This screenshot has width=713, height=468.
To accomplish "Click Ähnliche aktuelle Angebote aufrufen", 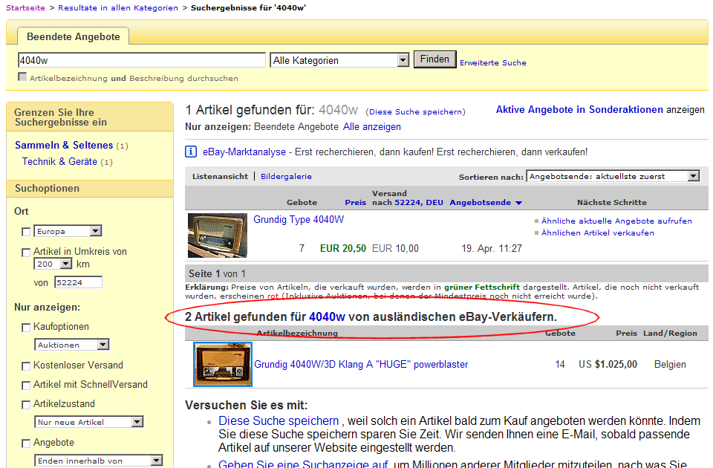I will (616, 221).
